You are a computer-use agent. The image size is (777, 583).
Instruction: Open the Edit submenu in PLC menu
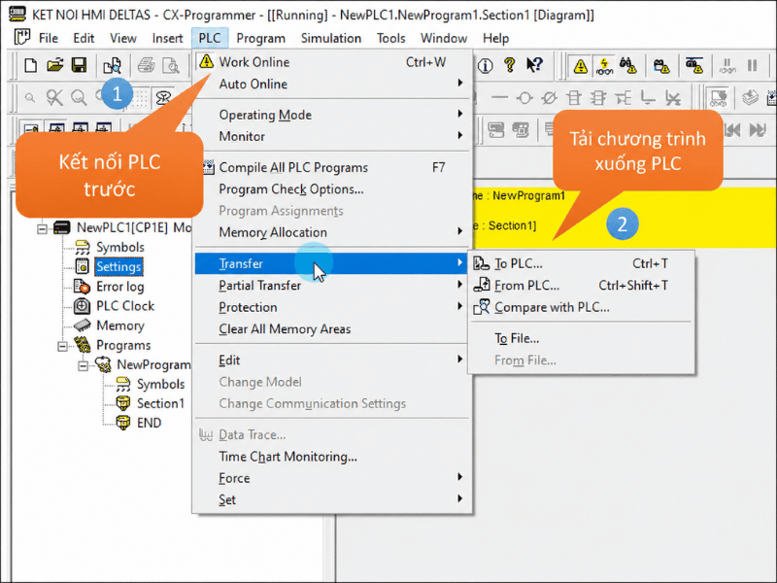[x=332, y=360]
